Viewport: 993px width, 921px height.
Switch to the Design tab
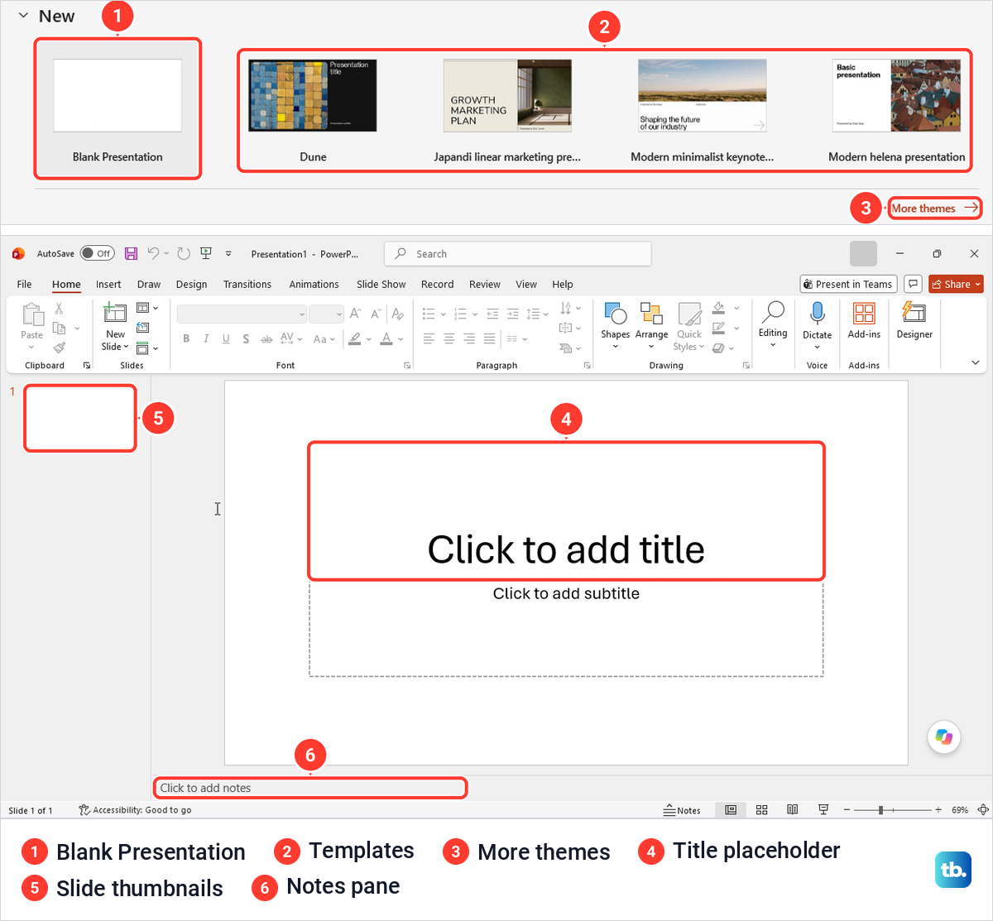point(191,284)
